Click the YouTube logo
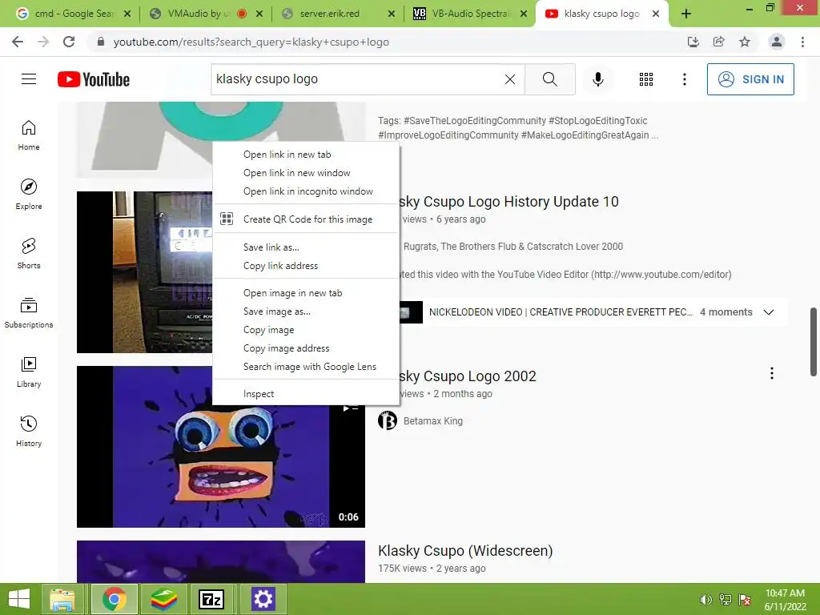Image resolution: width=820 pixels, height=615 pixels. click(94, 79)
